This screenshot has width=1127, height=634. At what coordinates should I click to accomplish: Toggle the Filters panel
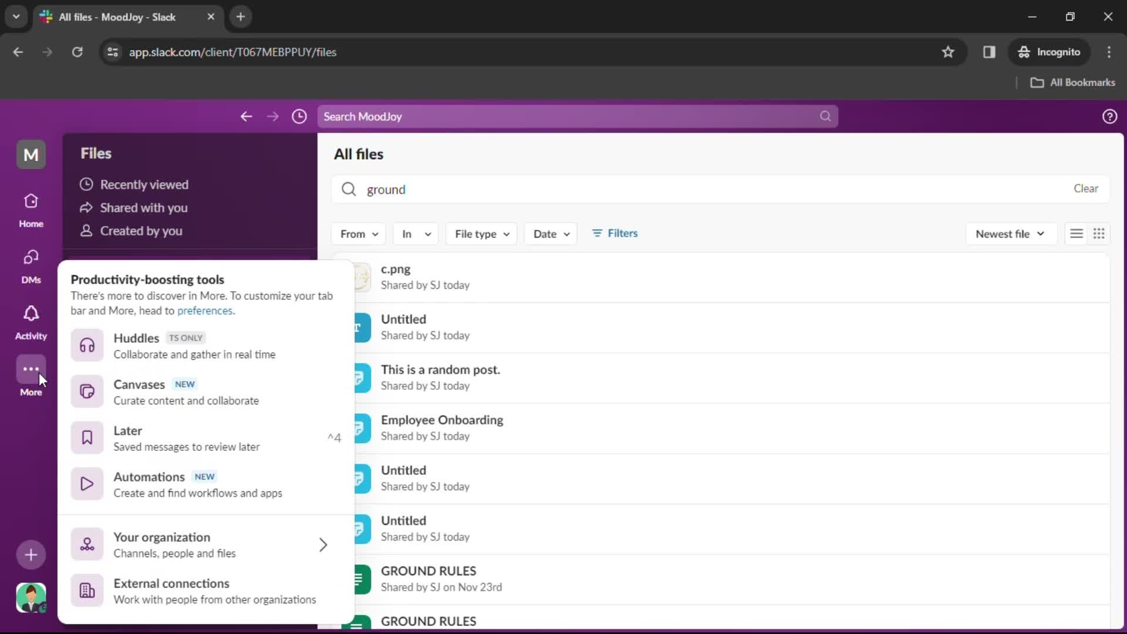[615, 233]
